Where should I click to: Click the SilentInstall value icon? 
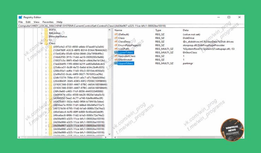tap(116, 60)
